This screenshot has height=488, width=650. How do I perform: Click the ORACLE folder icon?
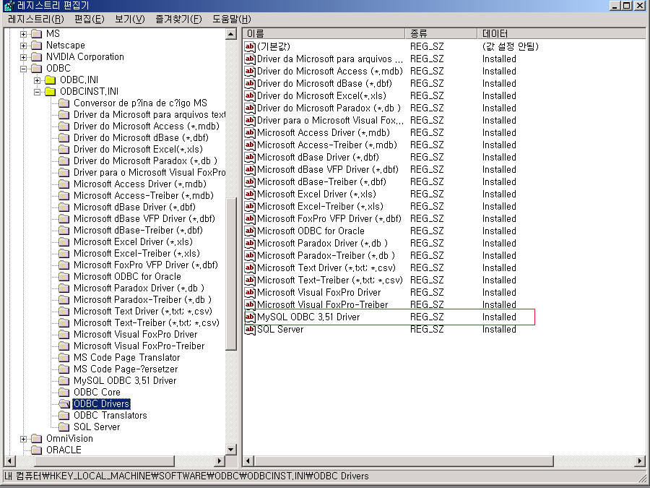(x=37, y=450)
